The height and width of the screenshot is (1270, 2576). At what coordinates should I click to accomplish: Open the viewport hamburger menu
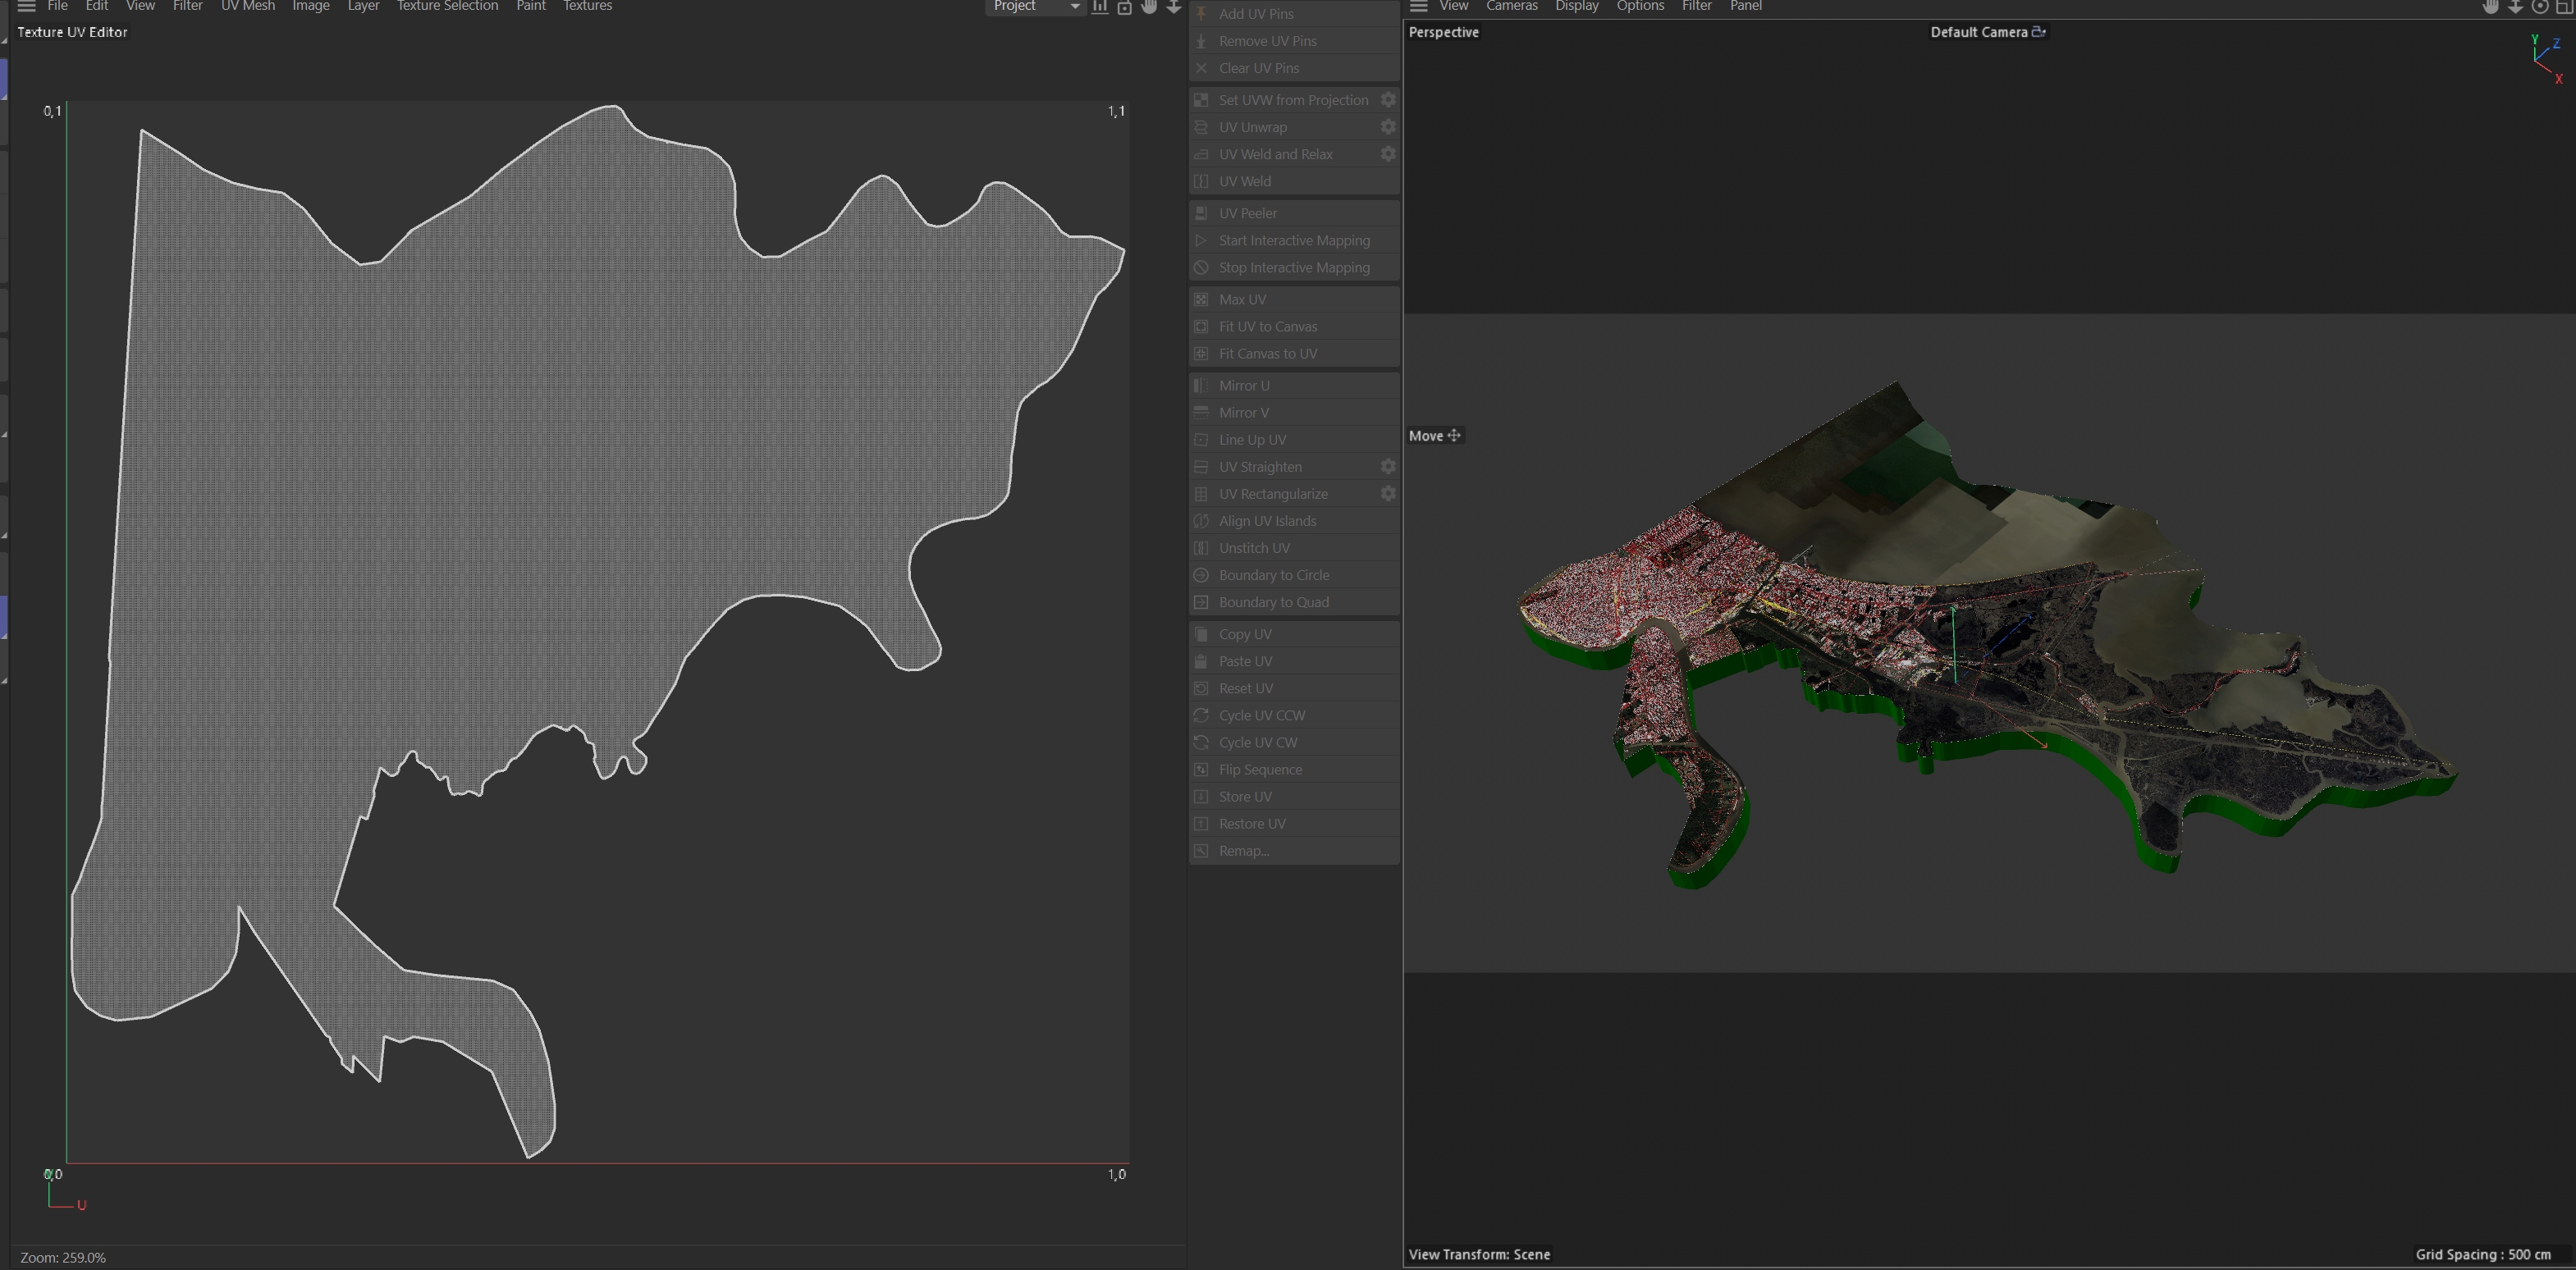point(1418,6)
